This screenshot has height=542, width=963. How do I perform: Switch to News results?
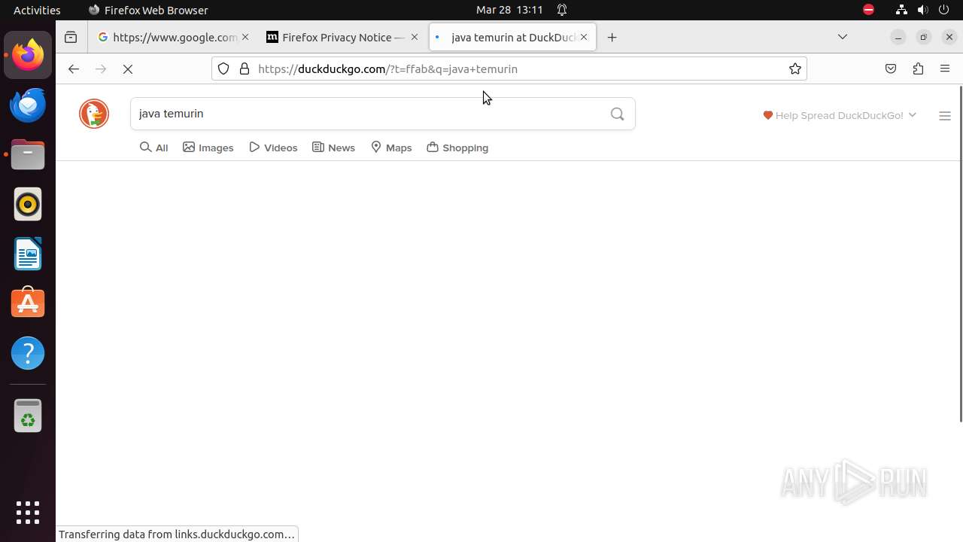click(x=334, y=148)
